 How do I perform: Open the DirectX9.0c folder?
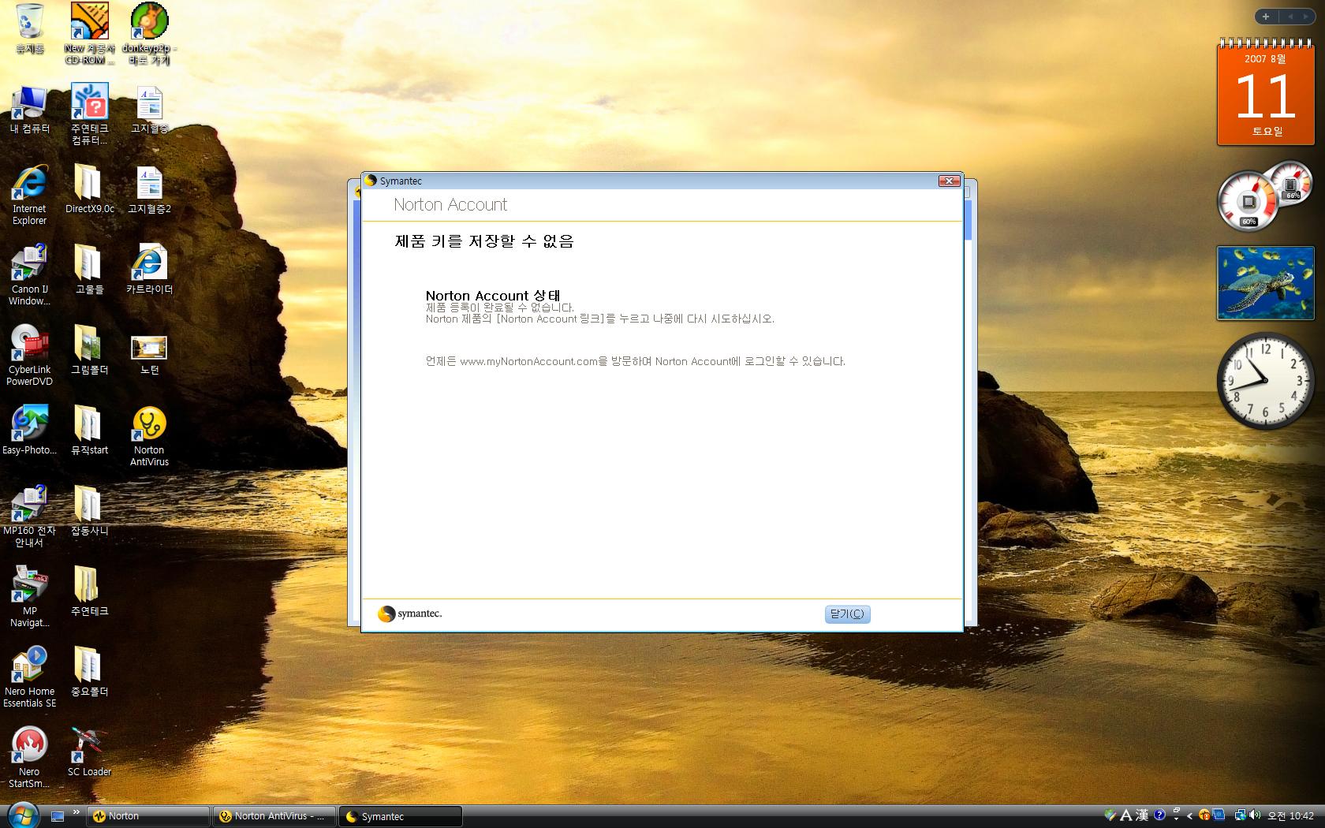(x=90, y=189)
